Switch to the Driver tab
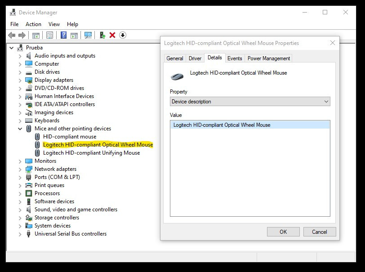 [195, 58]
